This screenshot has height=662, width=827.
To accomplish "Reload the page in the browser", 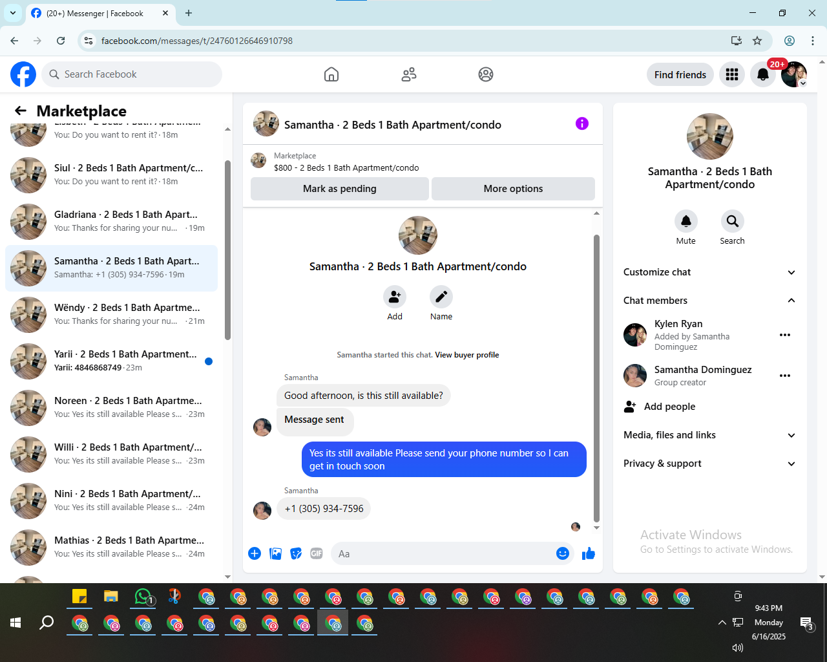I will (x=61, y=41).
